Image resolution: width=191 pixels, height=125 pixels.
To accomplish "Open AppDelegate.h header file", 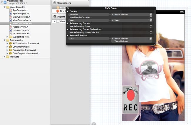I will (x=21, y=10).
